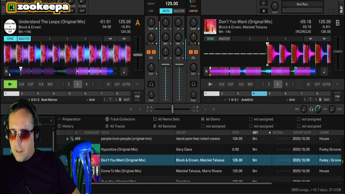The height and width of the screenshot is (194, 345).
Task: Decrease loop size arrow on deck B
Action: point(263,84)
